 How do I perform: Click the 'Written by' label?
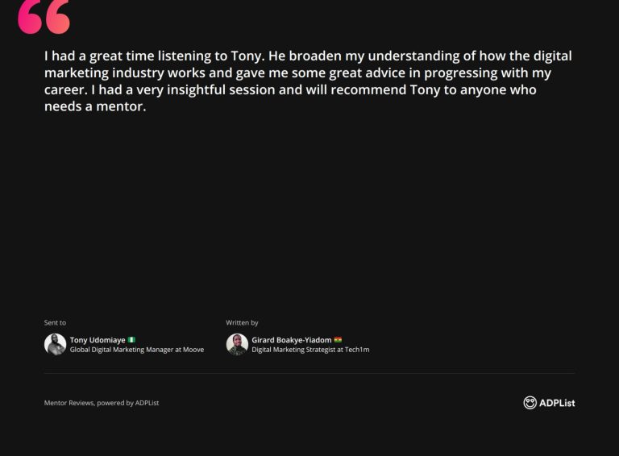(242, 323)
